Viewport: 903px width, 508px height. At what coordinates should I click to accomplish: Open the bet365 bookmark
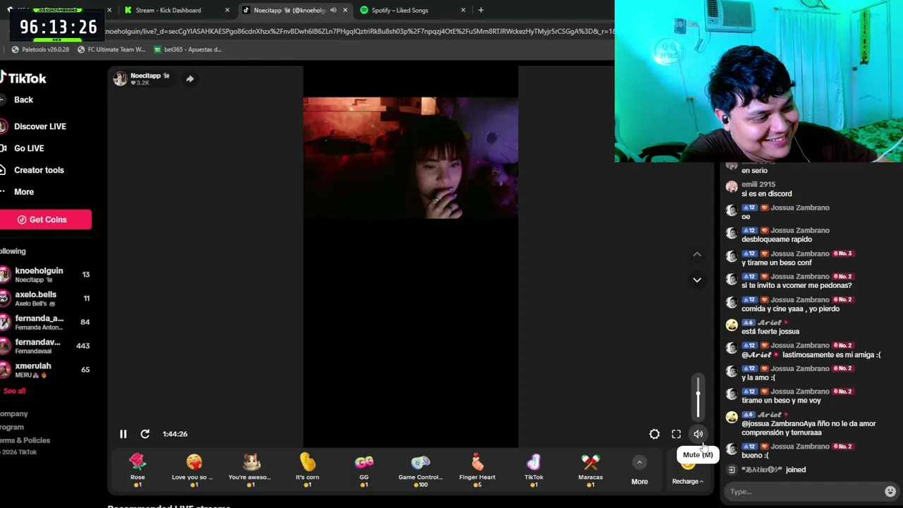click(x=187, y=49)
